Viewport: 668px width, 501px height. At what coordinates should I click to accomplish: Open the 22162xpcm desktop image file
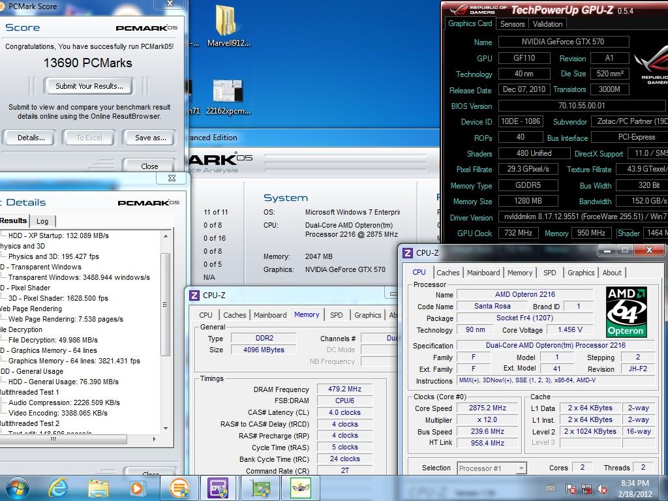coord(228,97)
